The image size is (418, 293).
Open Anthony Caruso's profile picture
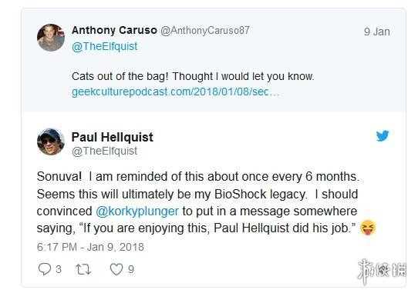tap(51, 38)
